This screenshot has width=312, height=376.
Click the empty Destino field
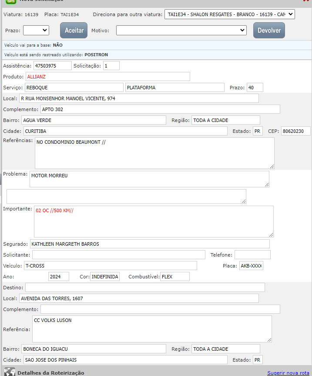coord(145,288)
